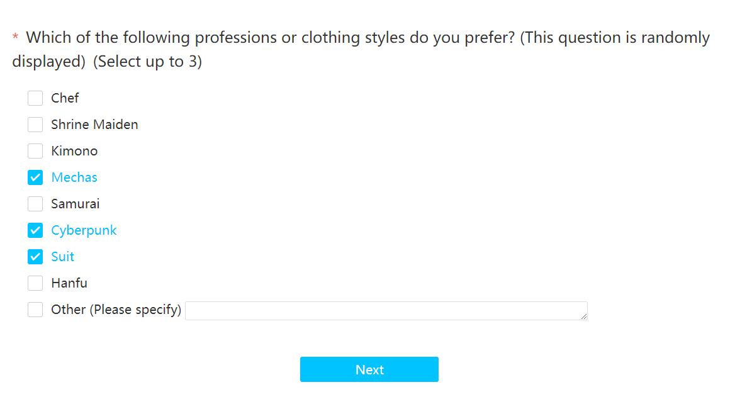
Task: Untick the Cyberpunk checkbox
Action: [35, 230]
